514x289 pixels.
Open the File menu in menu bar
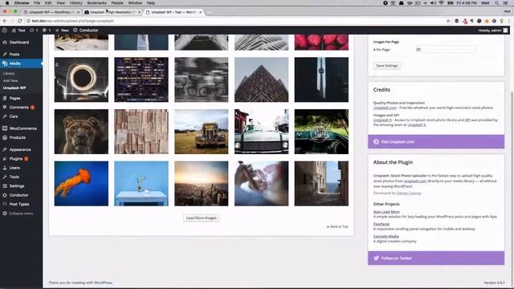click(x=37, y=3)
